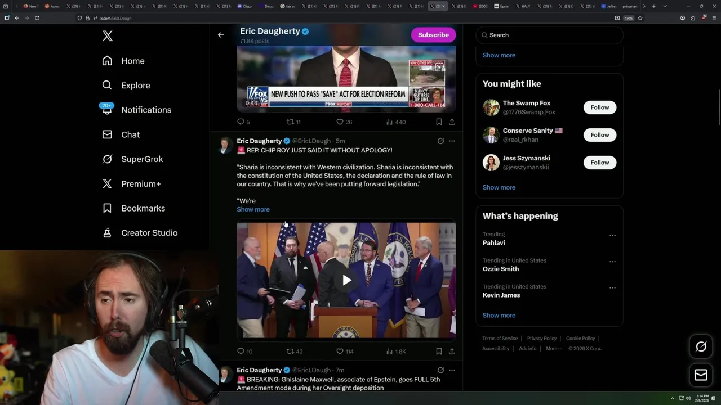Open Creator Studio in the sidebar

point(140,233)
